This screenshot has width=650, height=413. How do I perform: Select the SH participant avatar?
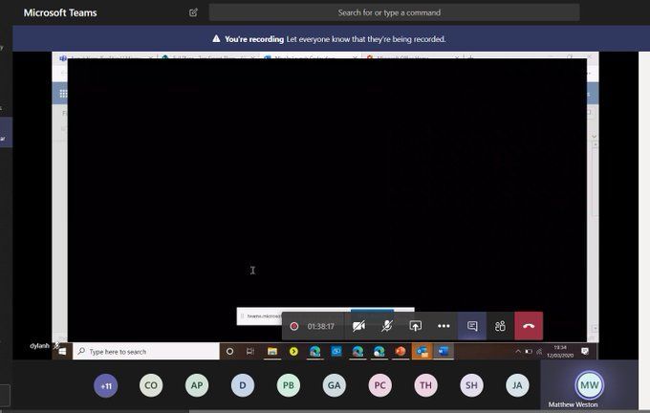pos(472,385)
